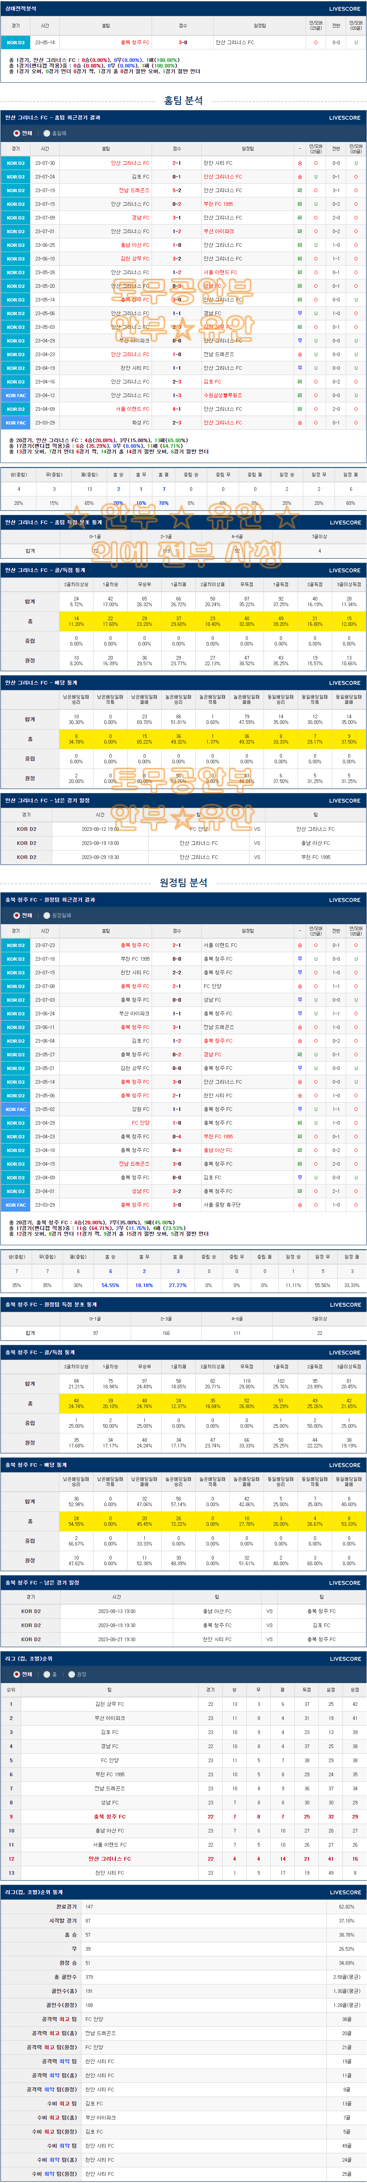Select the 원정경기 radio button
Image resolution: width=367 pixels, height=2183 pixels.
47,915
